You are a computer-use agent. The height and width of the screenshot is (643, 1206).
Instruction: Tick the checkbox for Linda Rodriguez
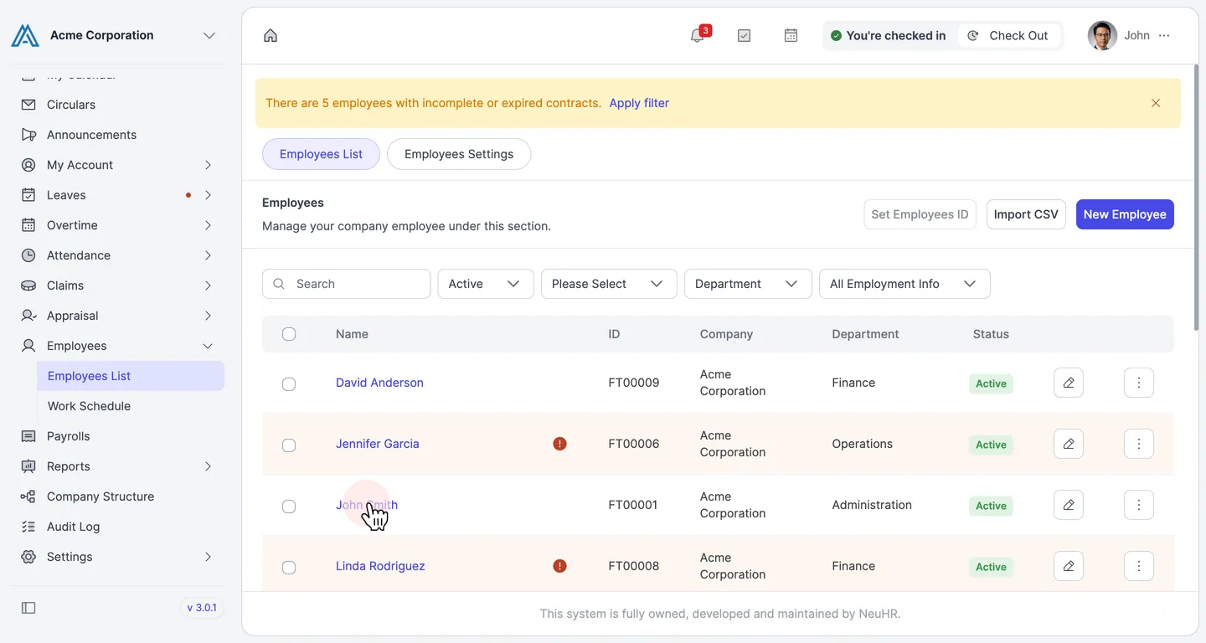click(x=289, y=568)
